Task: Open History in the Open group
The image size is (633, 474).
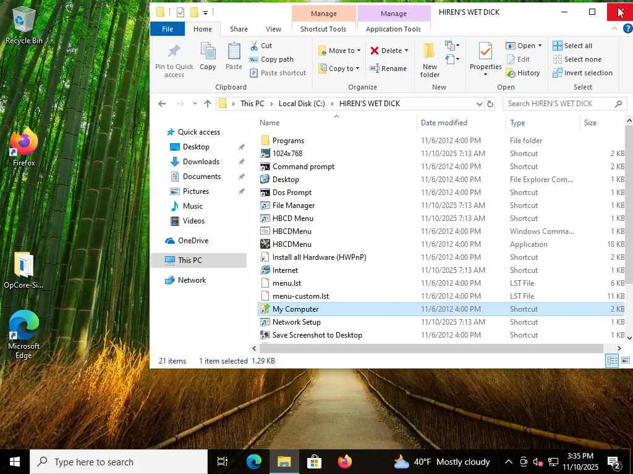Action: click(523, 73)
